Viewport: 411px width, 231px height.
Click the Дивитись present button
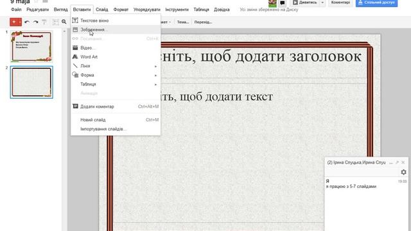point(304,3)
